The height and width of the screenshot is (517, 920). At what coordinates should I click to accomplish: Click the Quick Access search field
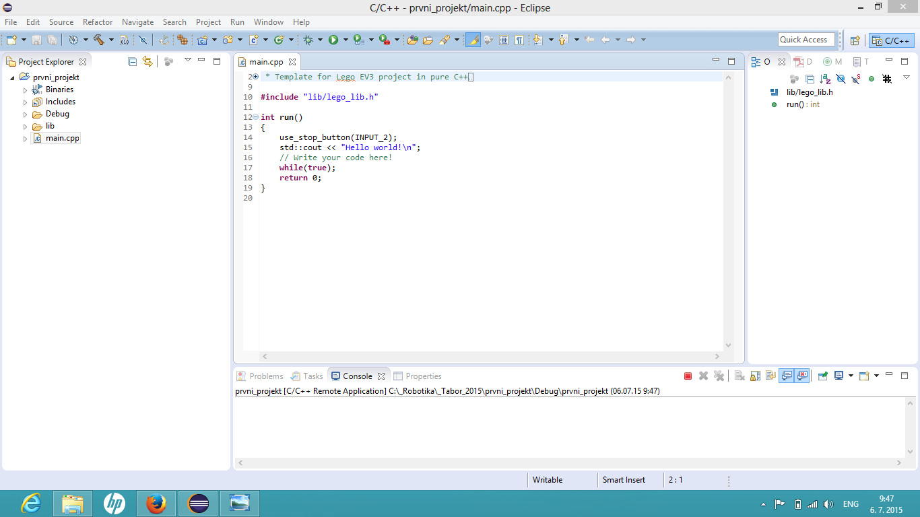806,40
